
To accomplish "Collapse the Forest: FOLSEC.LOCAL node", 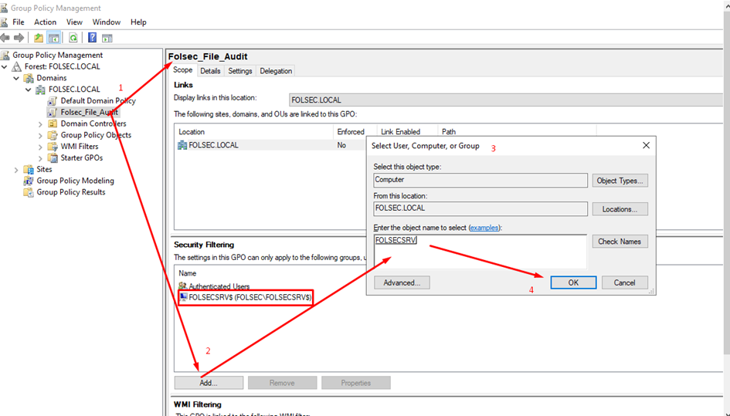I will click(x=6, y=66).
